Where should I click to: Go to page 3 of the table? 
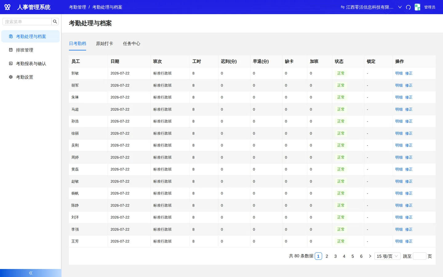click(336, 256)
